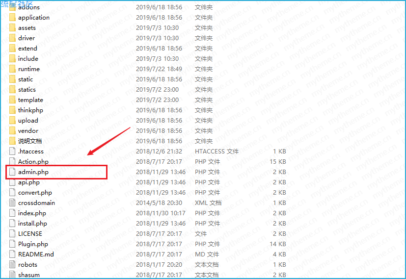Click the upload folder icon
Screen dimensions: 406x279
pos(12,121)
